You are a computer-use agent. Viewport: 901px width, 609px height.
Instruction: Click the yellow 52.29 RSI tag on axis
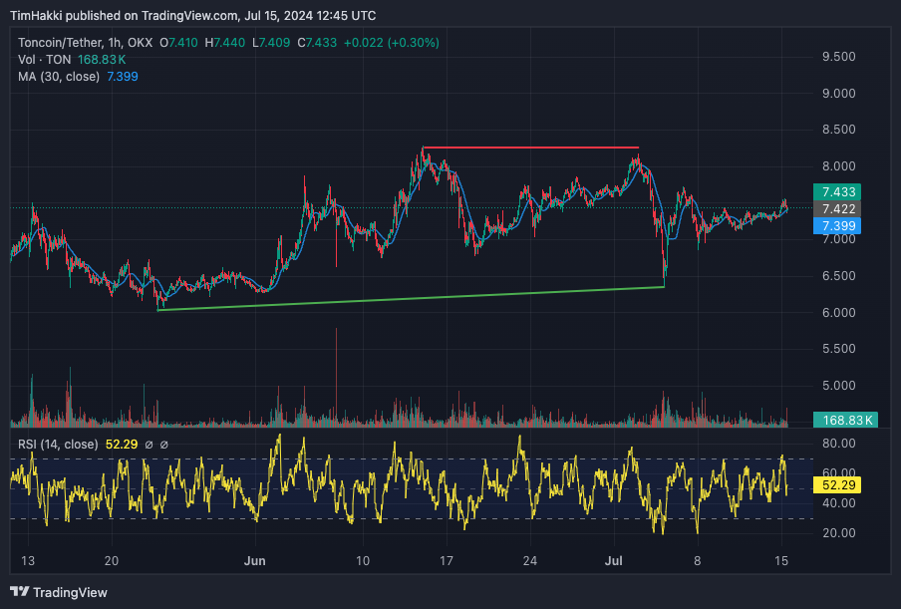click(x=837, y=484)
